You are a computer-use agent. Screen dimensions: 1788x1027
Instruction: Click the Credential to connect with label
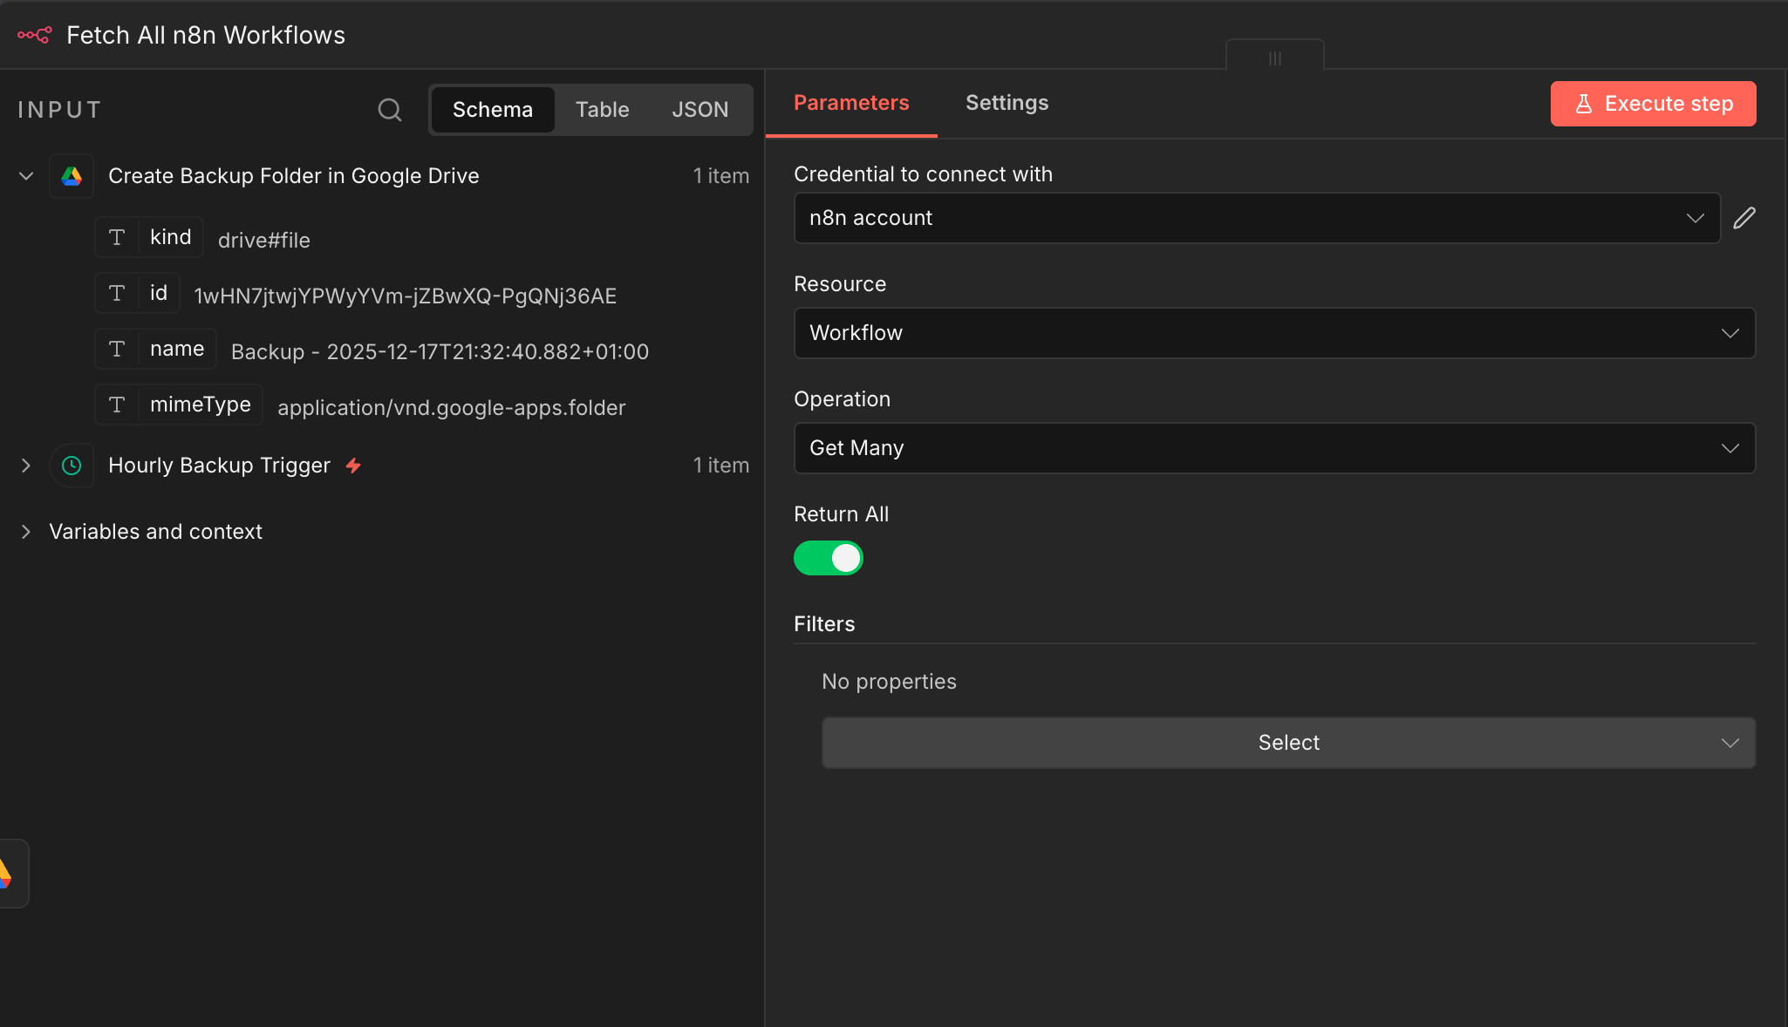(x=924, y=174)
